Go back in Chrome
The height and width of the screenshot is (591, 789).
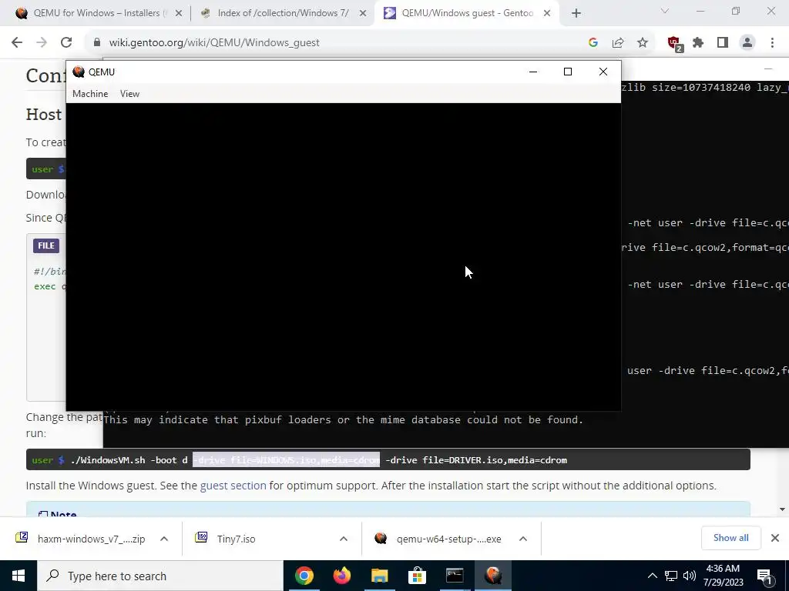click(x=17, y=43)
